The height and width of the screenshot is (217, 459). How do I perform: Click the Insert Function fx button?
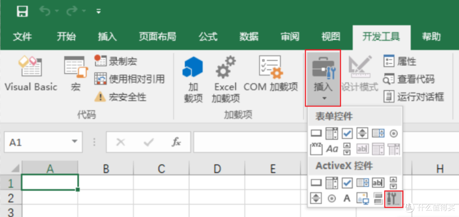point(176,142)
